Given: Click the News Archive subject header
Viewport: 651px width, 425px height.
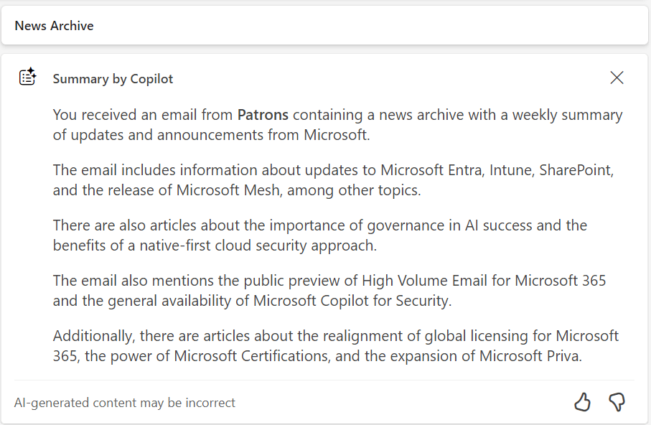Looking at the screenshot, I should (x=55, y=26).
